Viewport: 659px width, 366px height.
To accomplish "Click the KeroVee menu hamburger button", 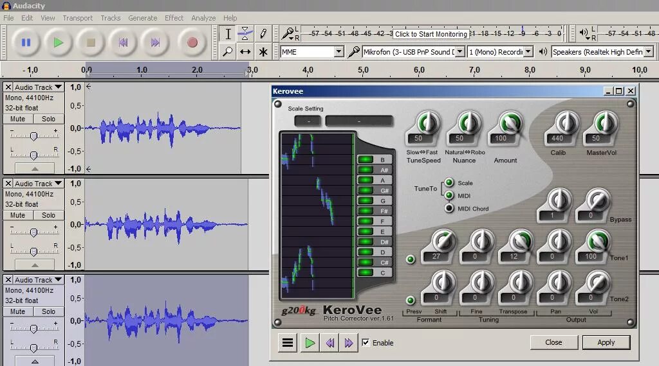I will pyautogui.click(x=288, y=343).
